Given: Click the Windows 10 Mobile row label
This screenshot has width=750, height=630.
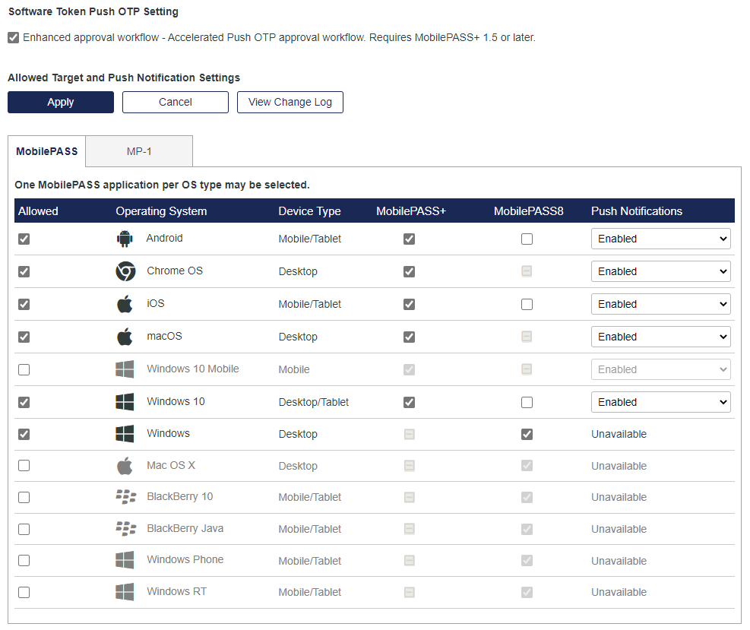Looking at the screenshot, I should [x=193, y=369].
